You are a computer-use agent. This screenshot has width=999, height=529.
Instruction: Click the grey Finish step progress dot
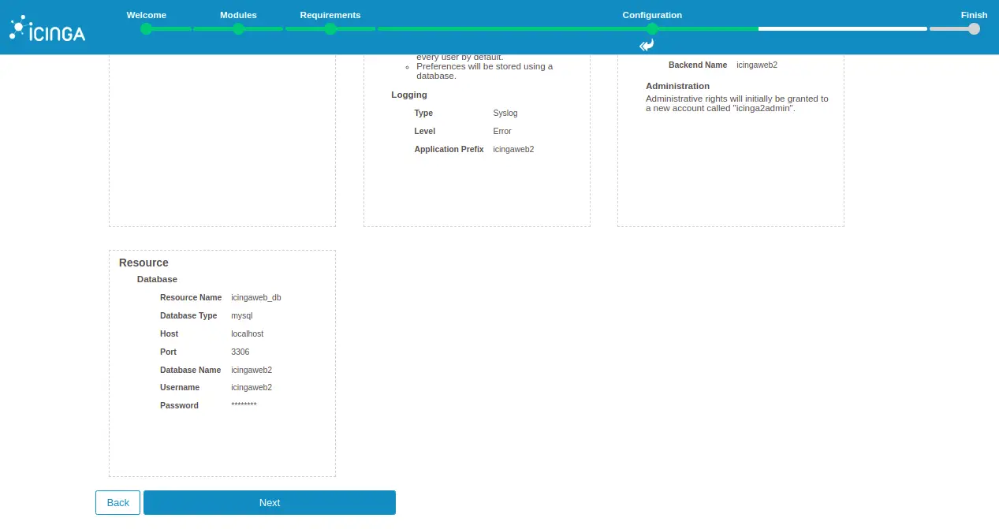tap(974, 28)
